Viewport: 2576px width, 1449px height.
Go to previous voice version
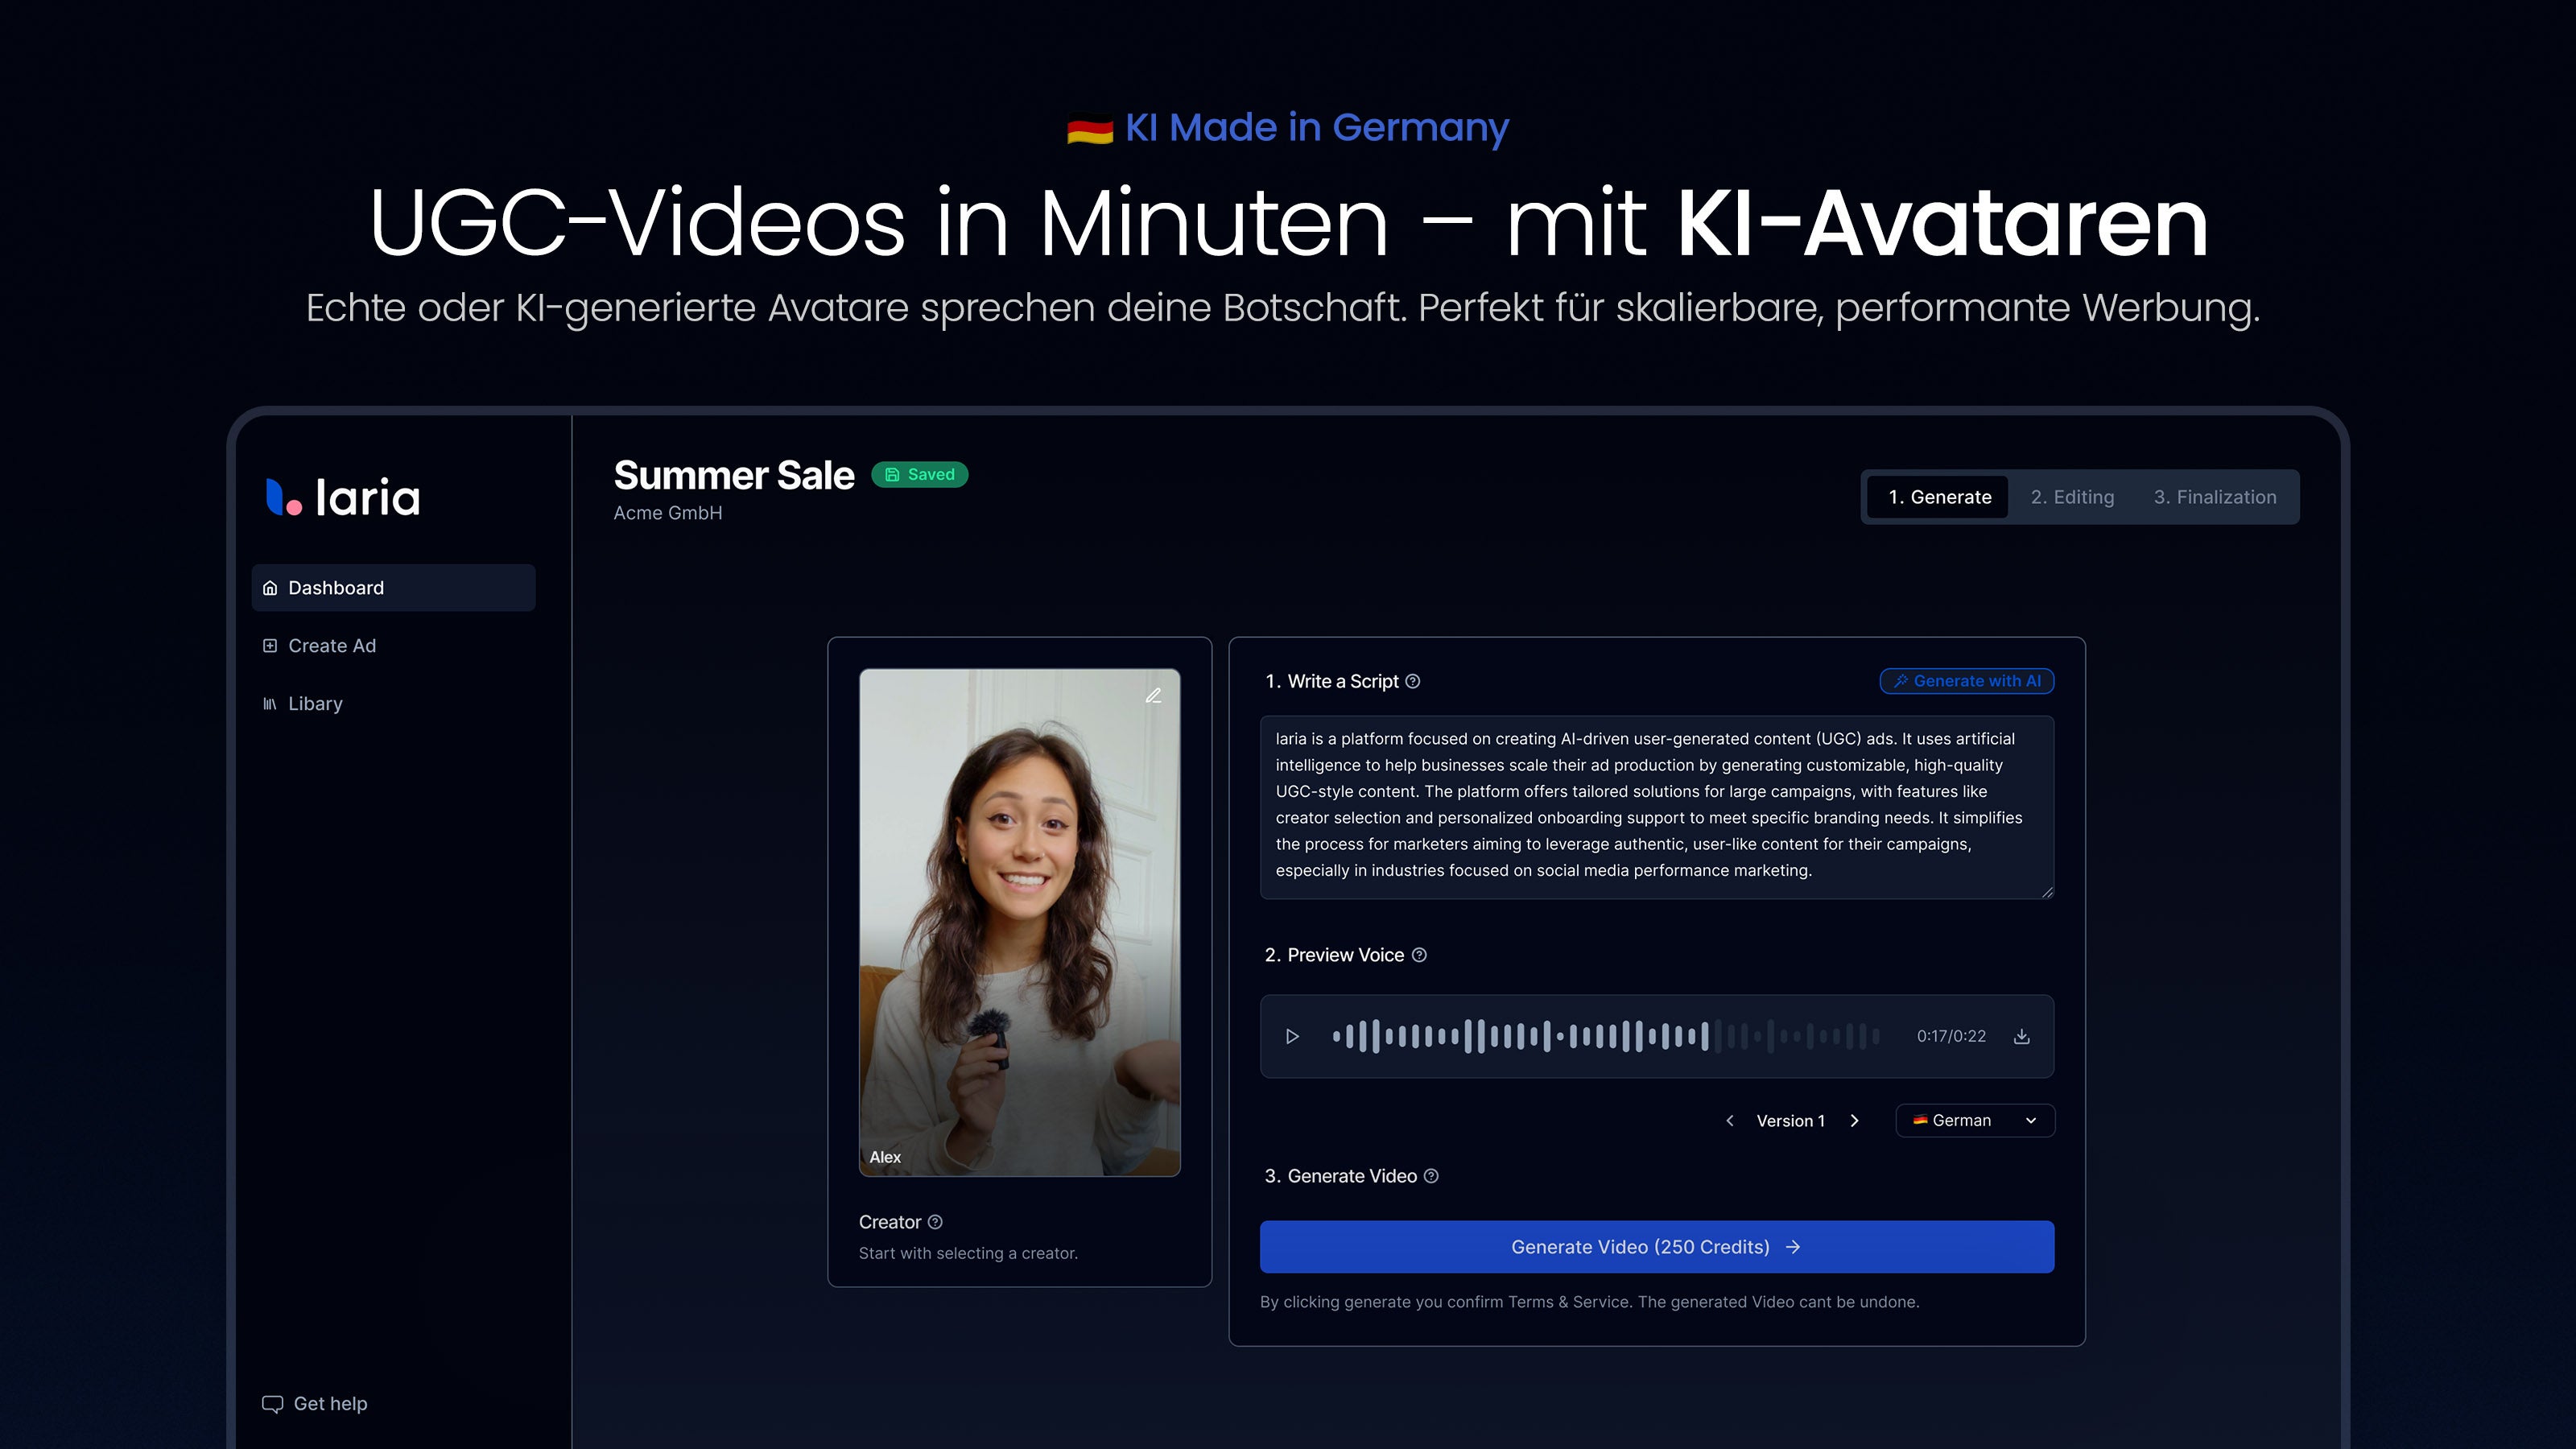click(x=1730, y=1120)
